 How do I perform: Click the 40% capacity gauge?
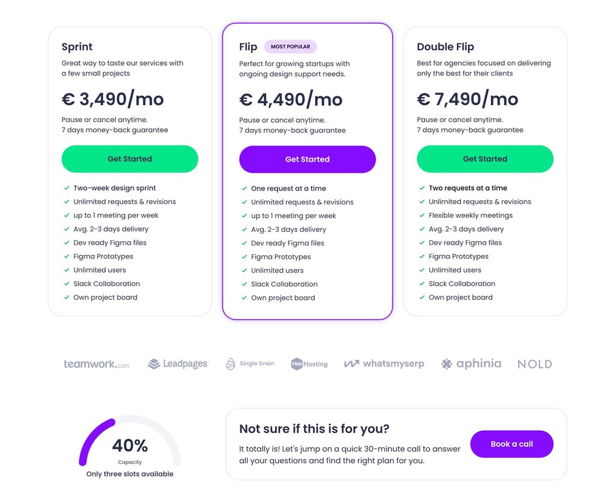(x=129, y=443)
